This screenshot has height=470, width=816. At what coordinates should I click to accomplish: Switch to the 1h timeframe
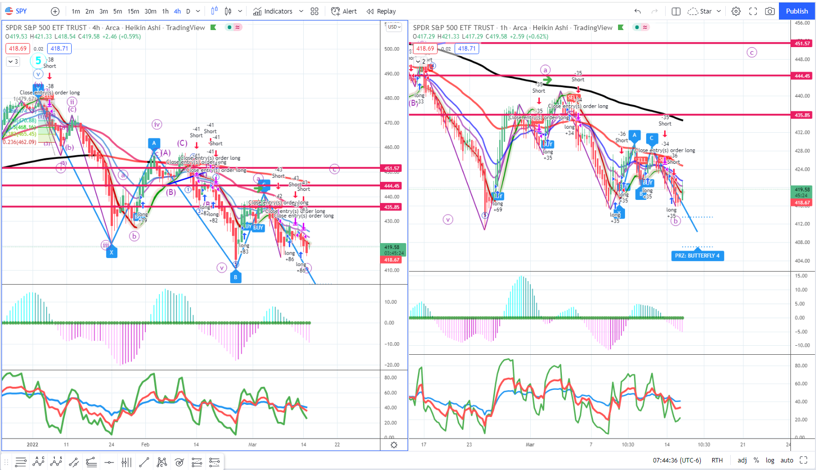[165, 11]
